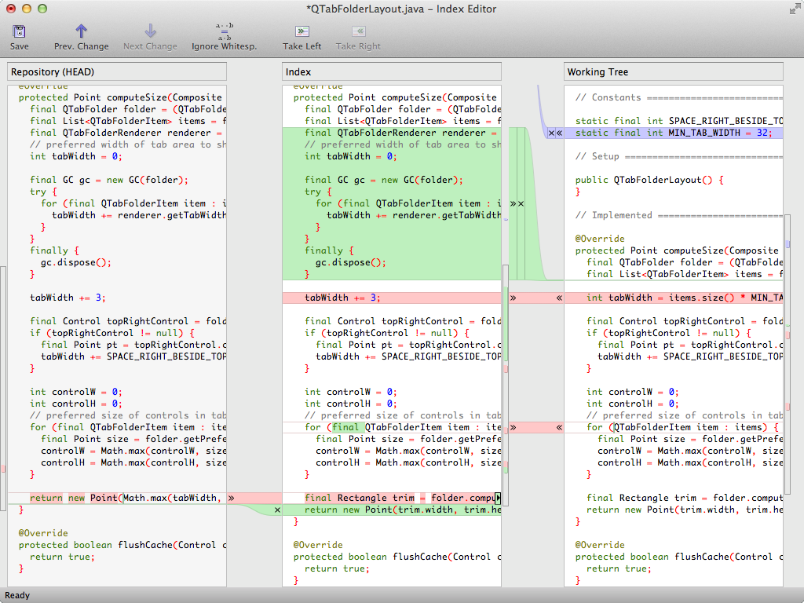Apply Take Left to current change
This screenshot has height=603, width=804.
point(302,38)
